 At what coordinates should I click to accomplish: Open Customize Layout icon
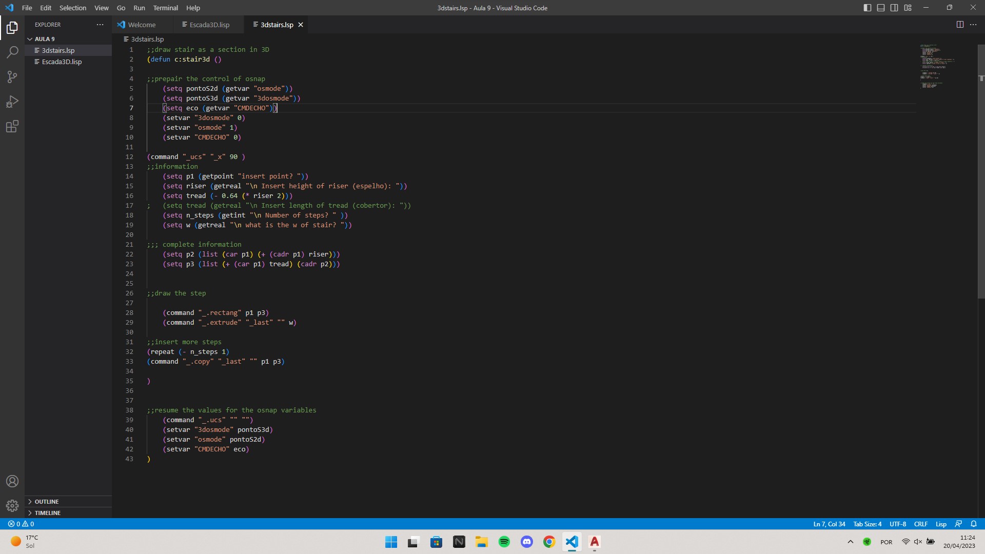908,8
